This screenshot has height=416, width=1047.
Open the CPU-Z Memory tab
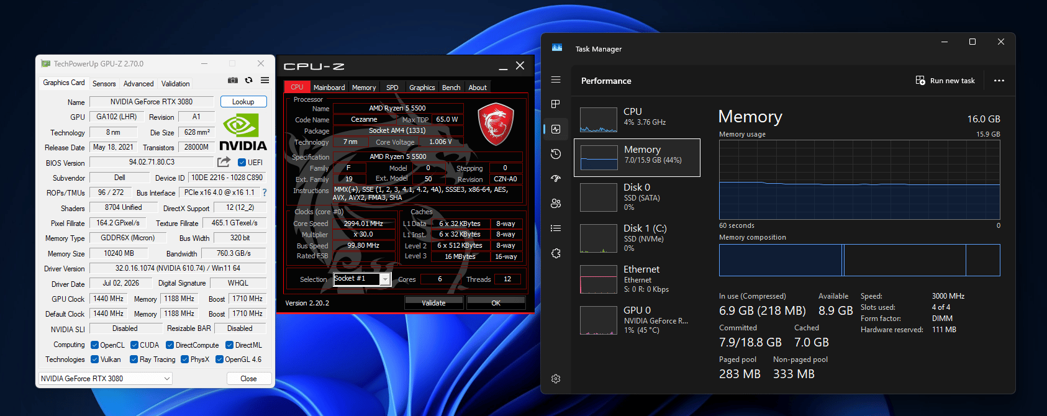coord(364,88)
